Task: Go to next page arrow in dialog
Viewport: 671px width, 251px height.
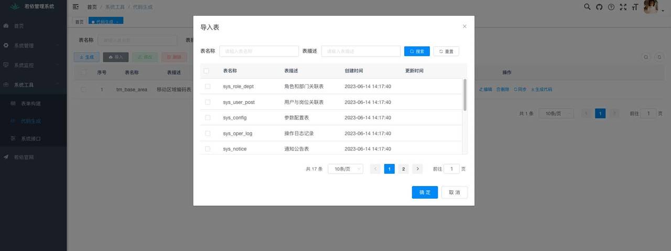Action: pyautogui.click(x=417, y=169)
